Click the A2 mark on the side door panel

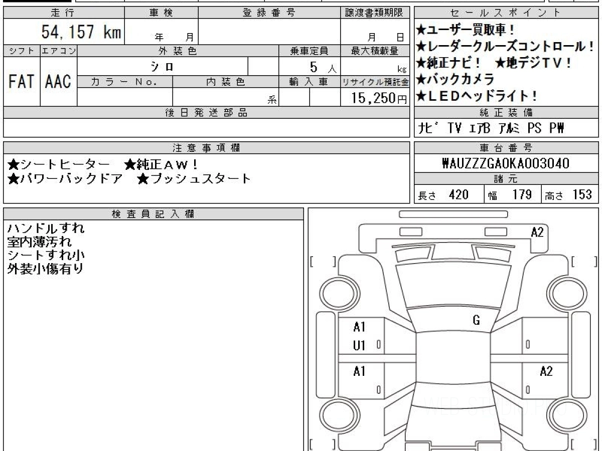[x=546, y=371]
